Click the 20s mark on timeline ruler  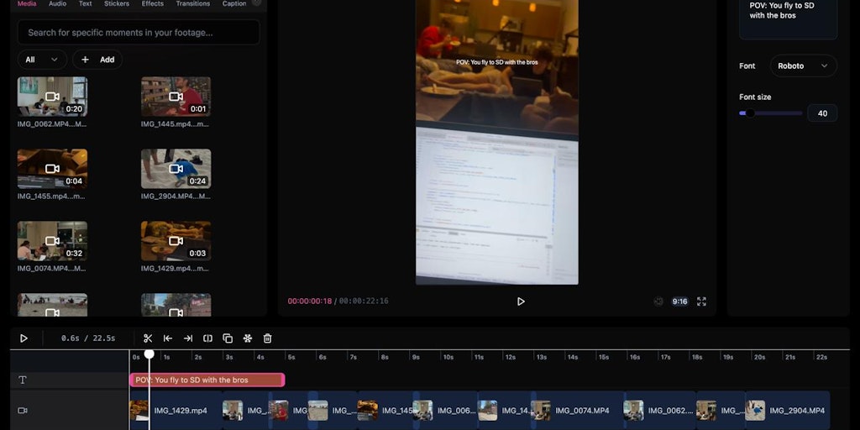click(x=759, y=357)
